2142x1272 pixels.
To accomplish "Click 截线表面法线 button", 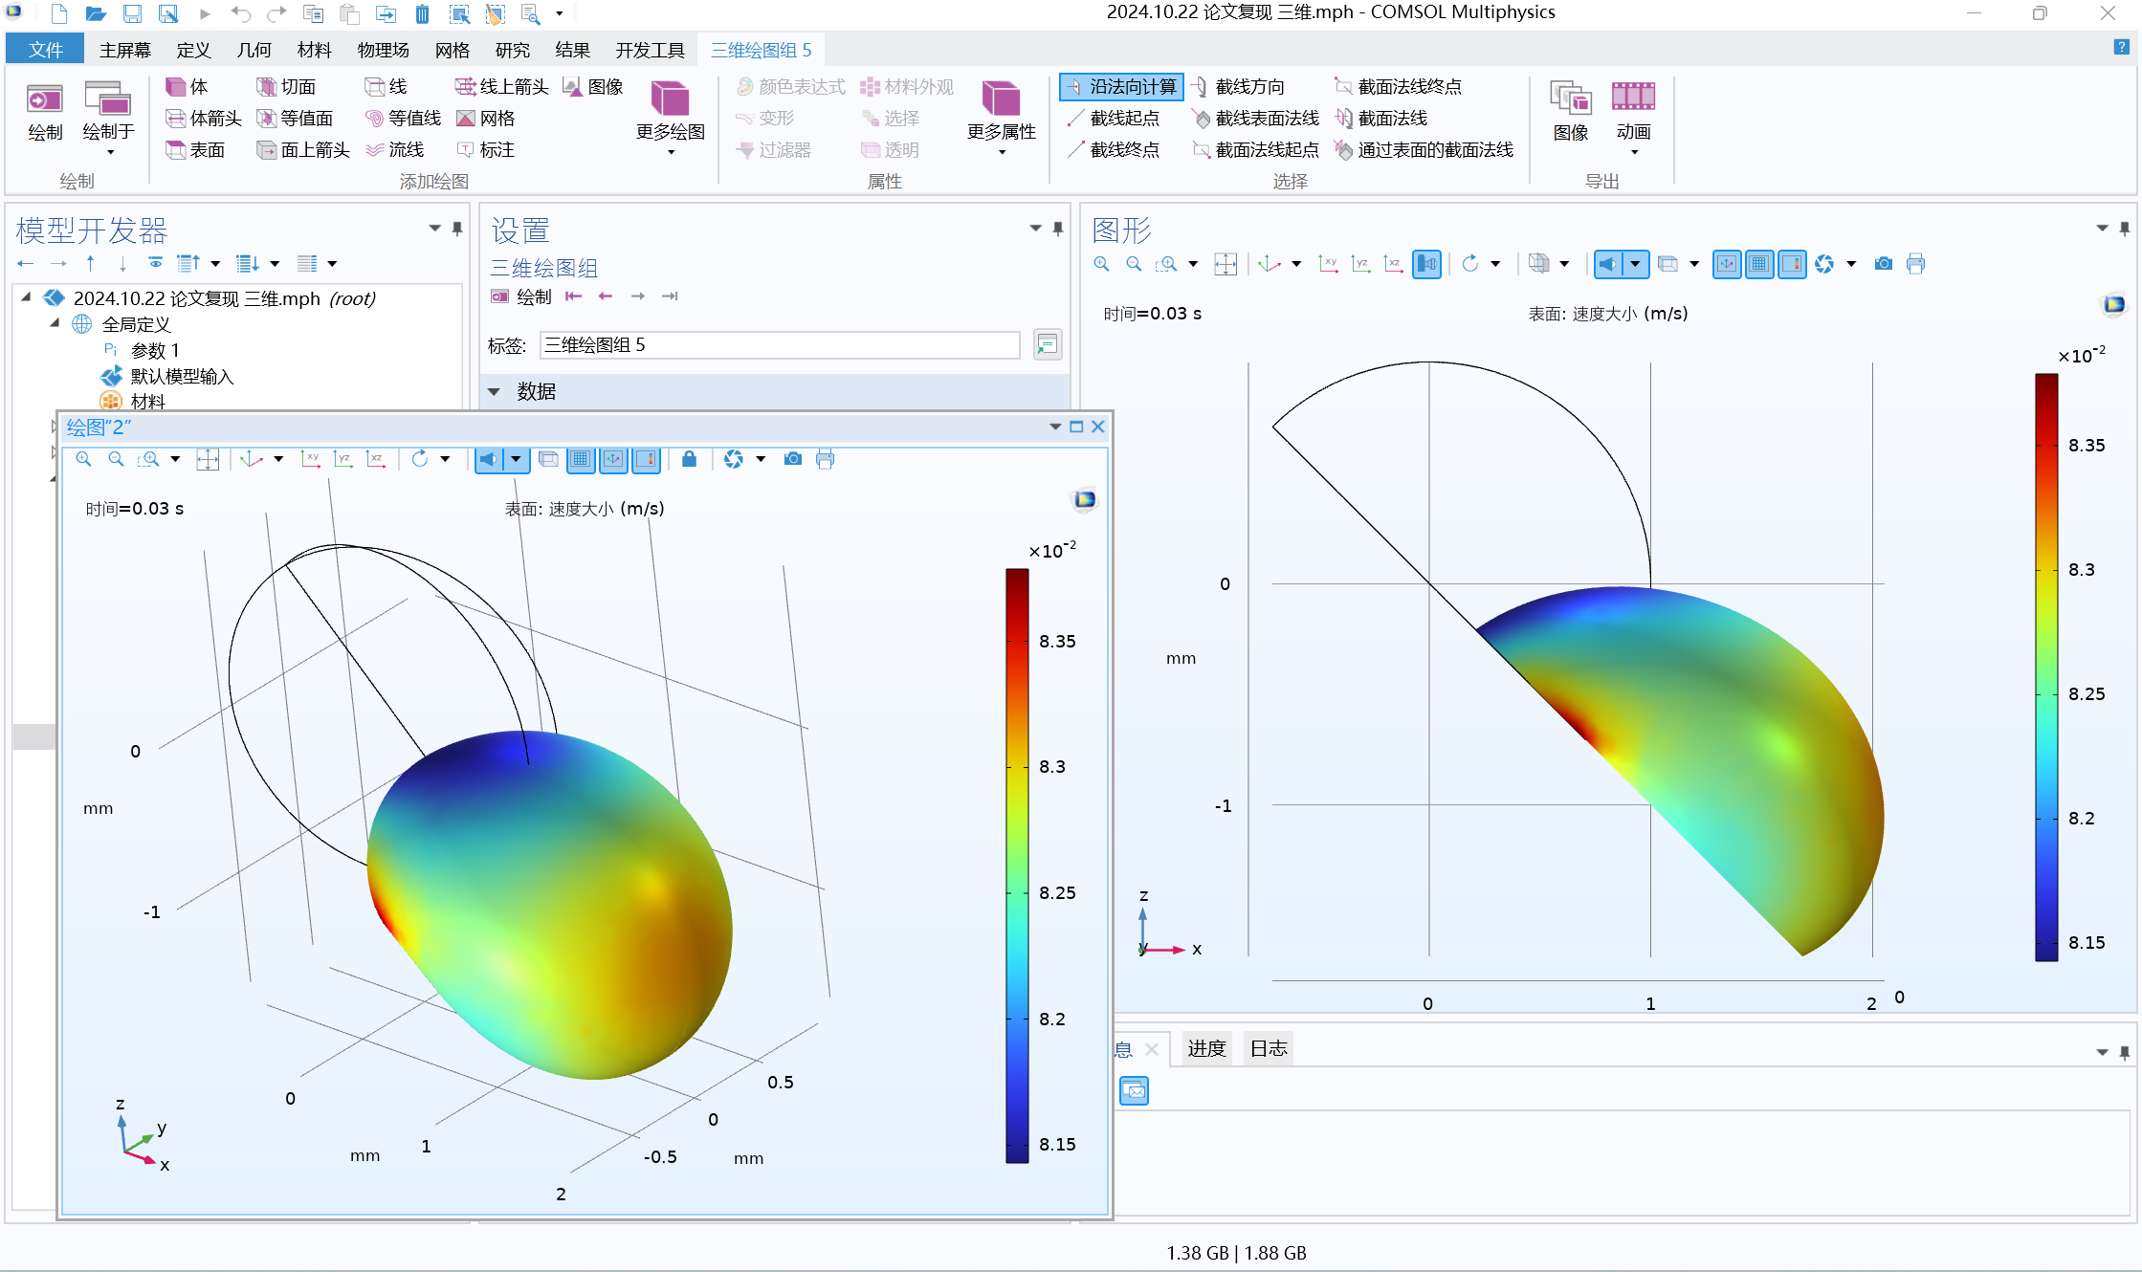I will (x=1255, y=119).
